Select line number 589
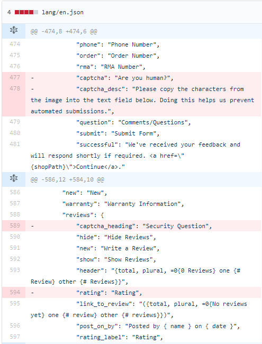 (x=15, y=225)
